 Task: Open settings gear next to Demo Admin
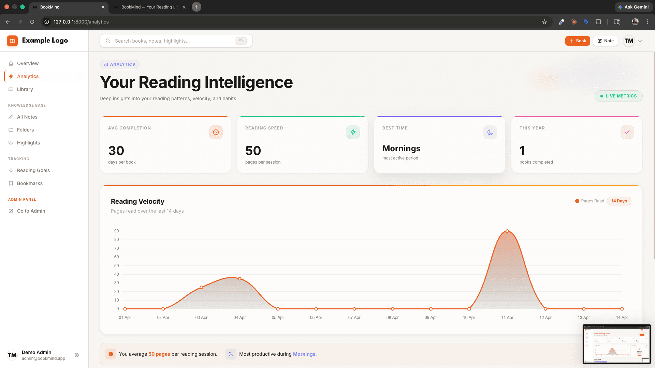pyautogui.click(x=77, y=355)
